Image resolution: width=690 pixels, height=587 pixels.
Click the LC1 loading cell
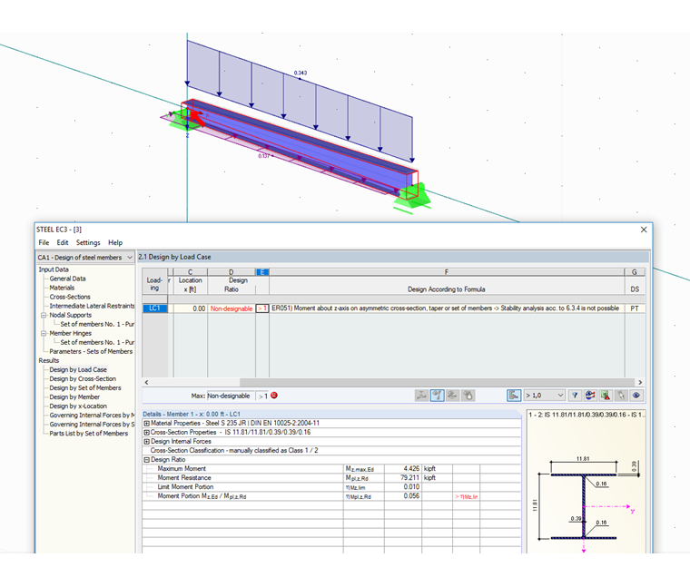[x=154, y=308]
